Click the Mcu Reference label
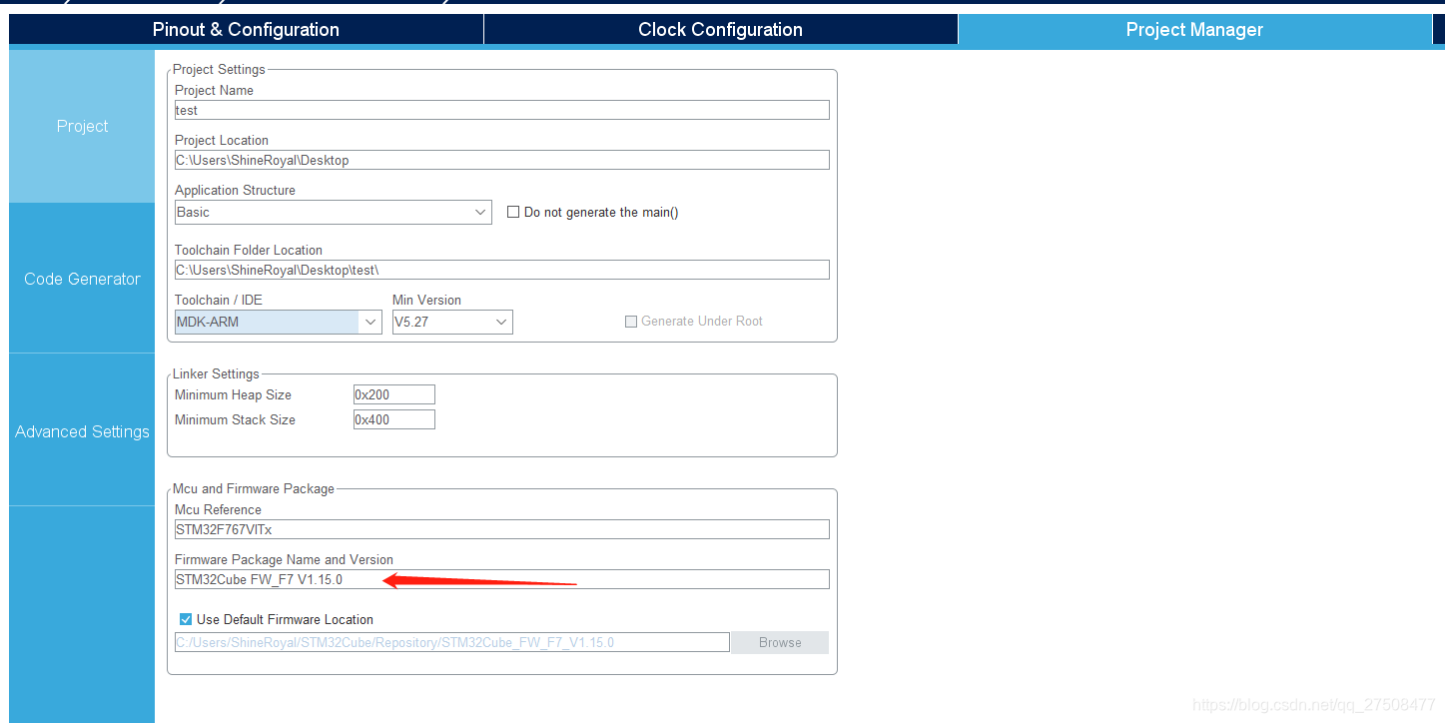Image resolution: width=1445 pixels, height=723 pixels. tap(218, 509)
